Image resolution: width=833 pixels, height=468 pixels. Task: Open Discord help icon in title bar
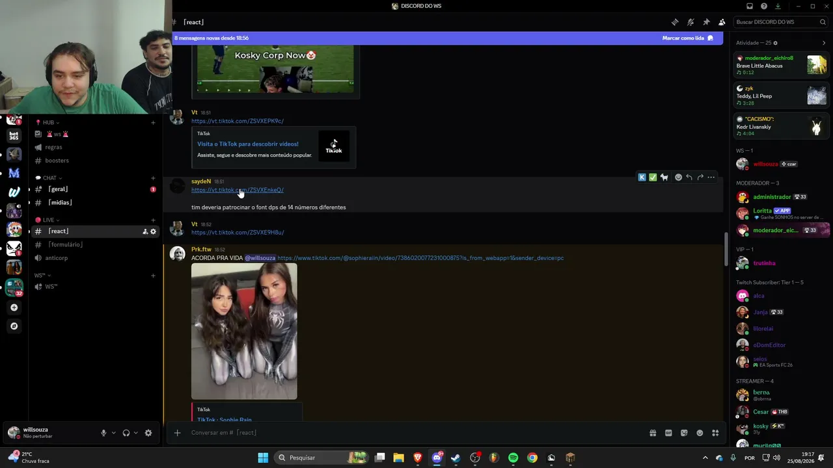764,6
